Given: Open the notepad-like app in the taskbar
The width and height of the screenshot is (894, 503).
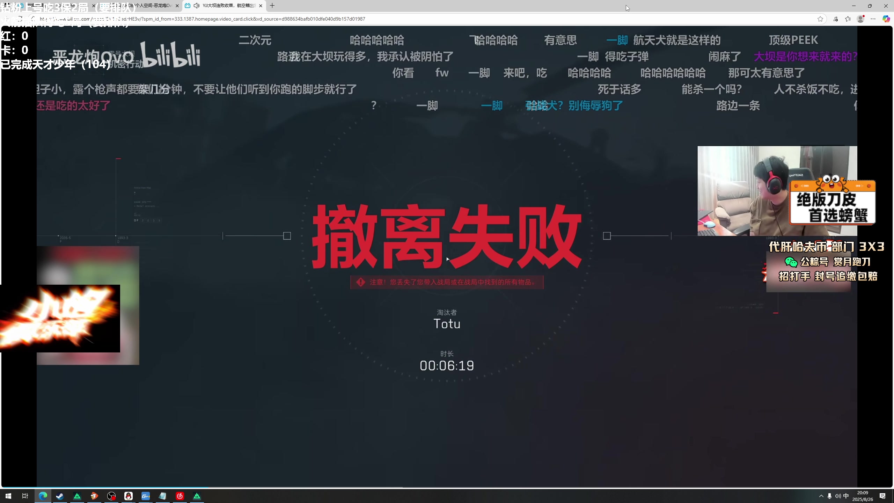Looking at the screenshot, I should [x=163, y=496].
